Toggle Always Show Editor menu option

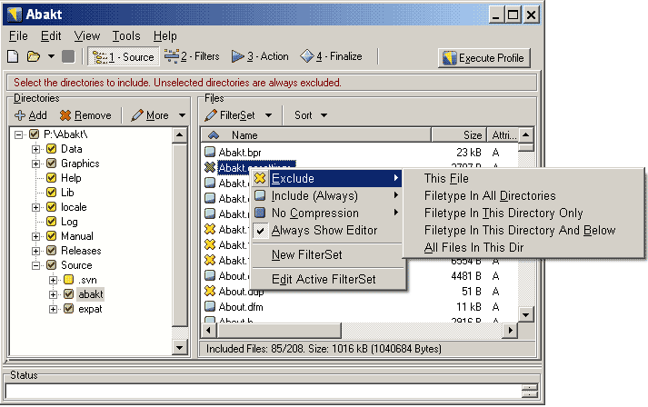click(x=327, y=230)
